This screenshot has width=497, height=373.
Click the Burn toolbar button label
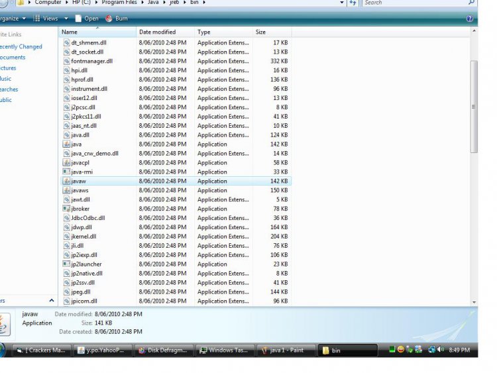coord(121,19)
